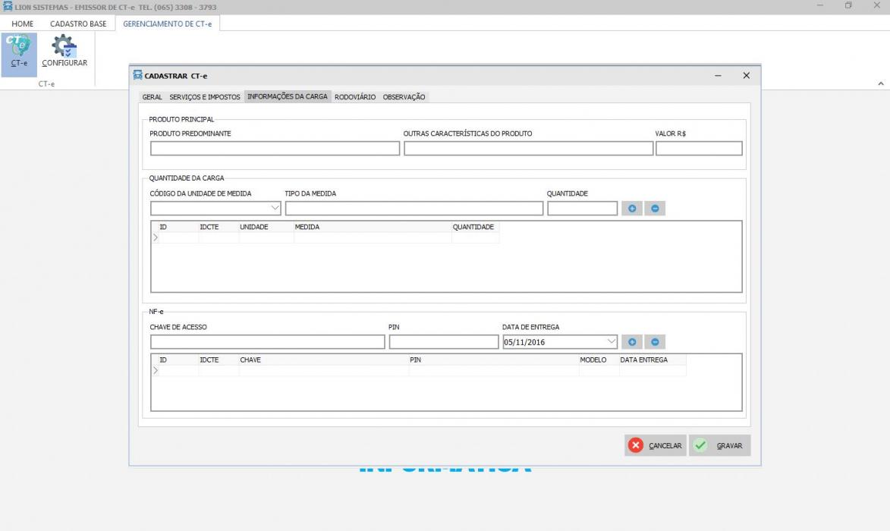Click the QUANTIDADE column header in grid

pyautogui.click(x=473, y=227)
